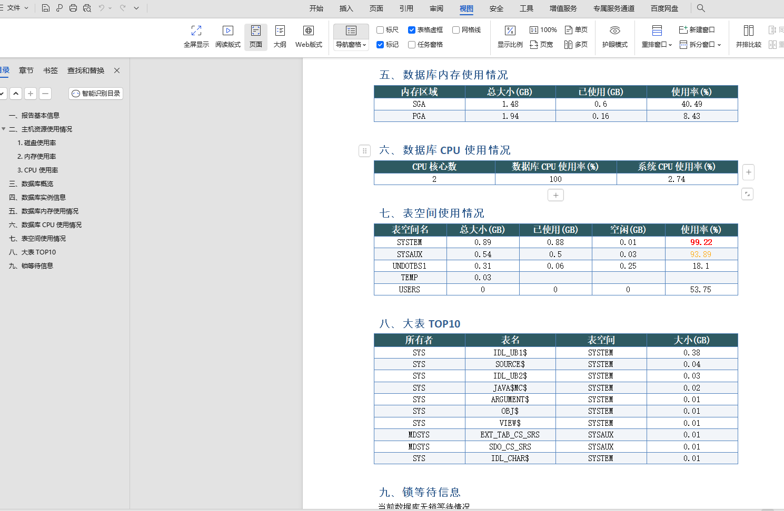Turn on 护眼模式 eye protection mode
Image resolution: width=784 pixels, height=511 pixels.
[x=615, y=37]
